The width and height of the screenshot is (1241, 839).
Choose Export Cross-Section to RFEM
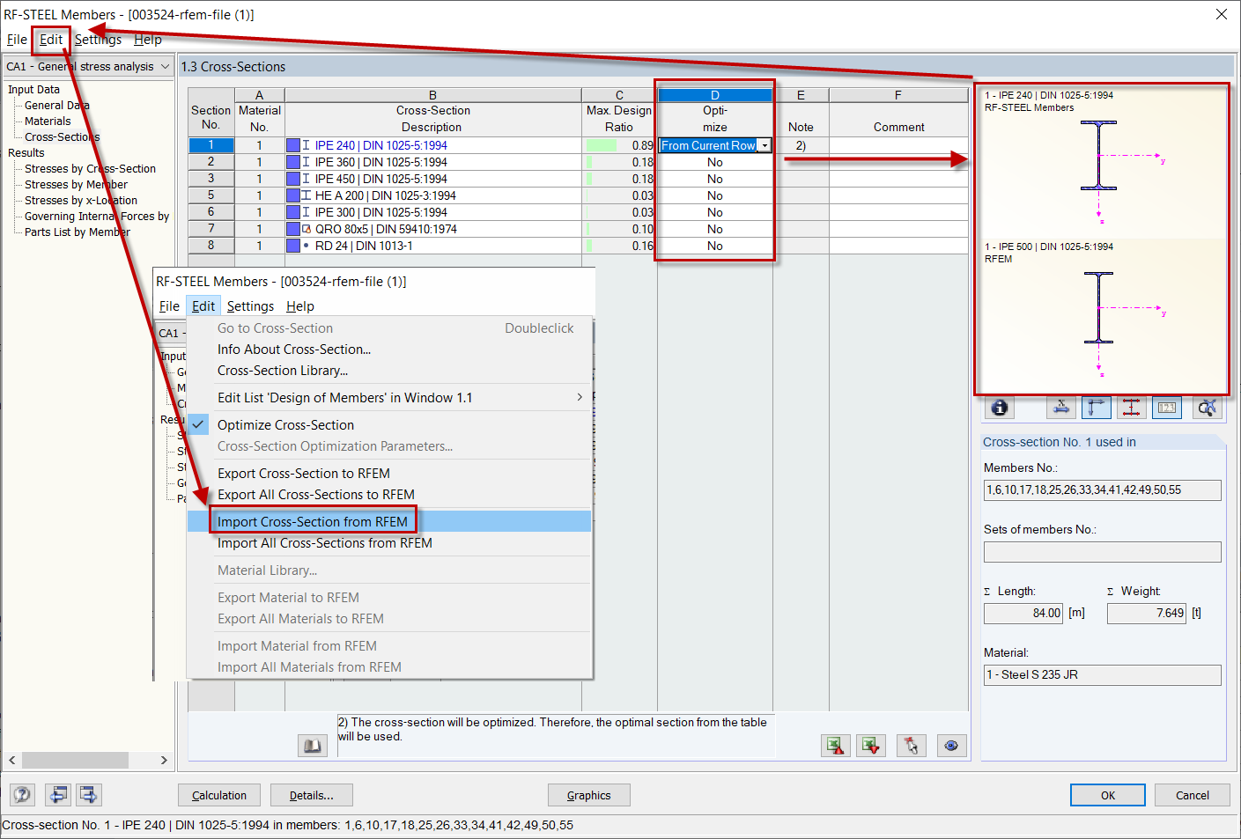point(389,474)
